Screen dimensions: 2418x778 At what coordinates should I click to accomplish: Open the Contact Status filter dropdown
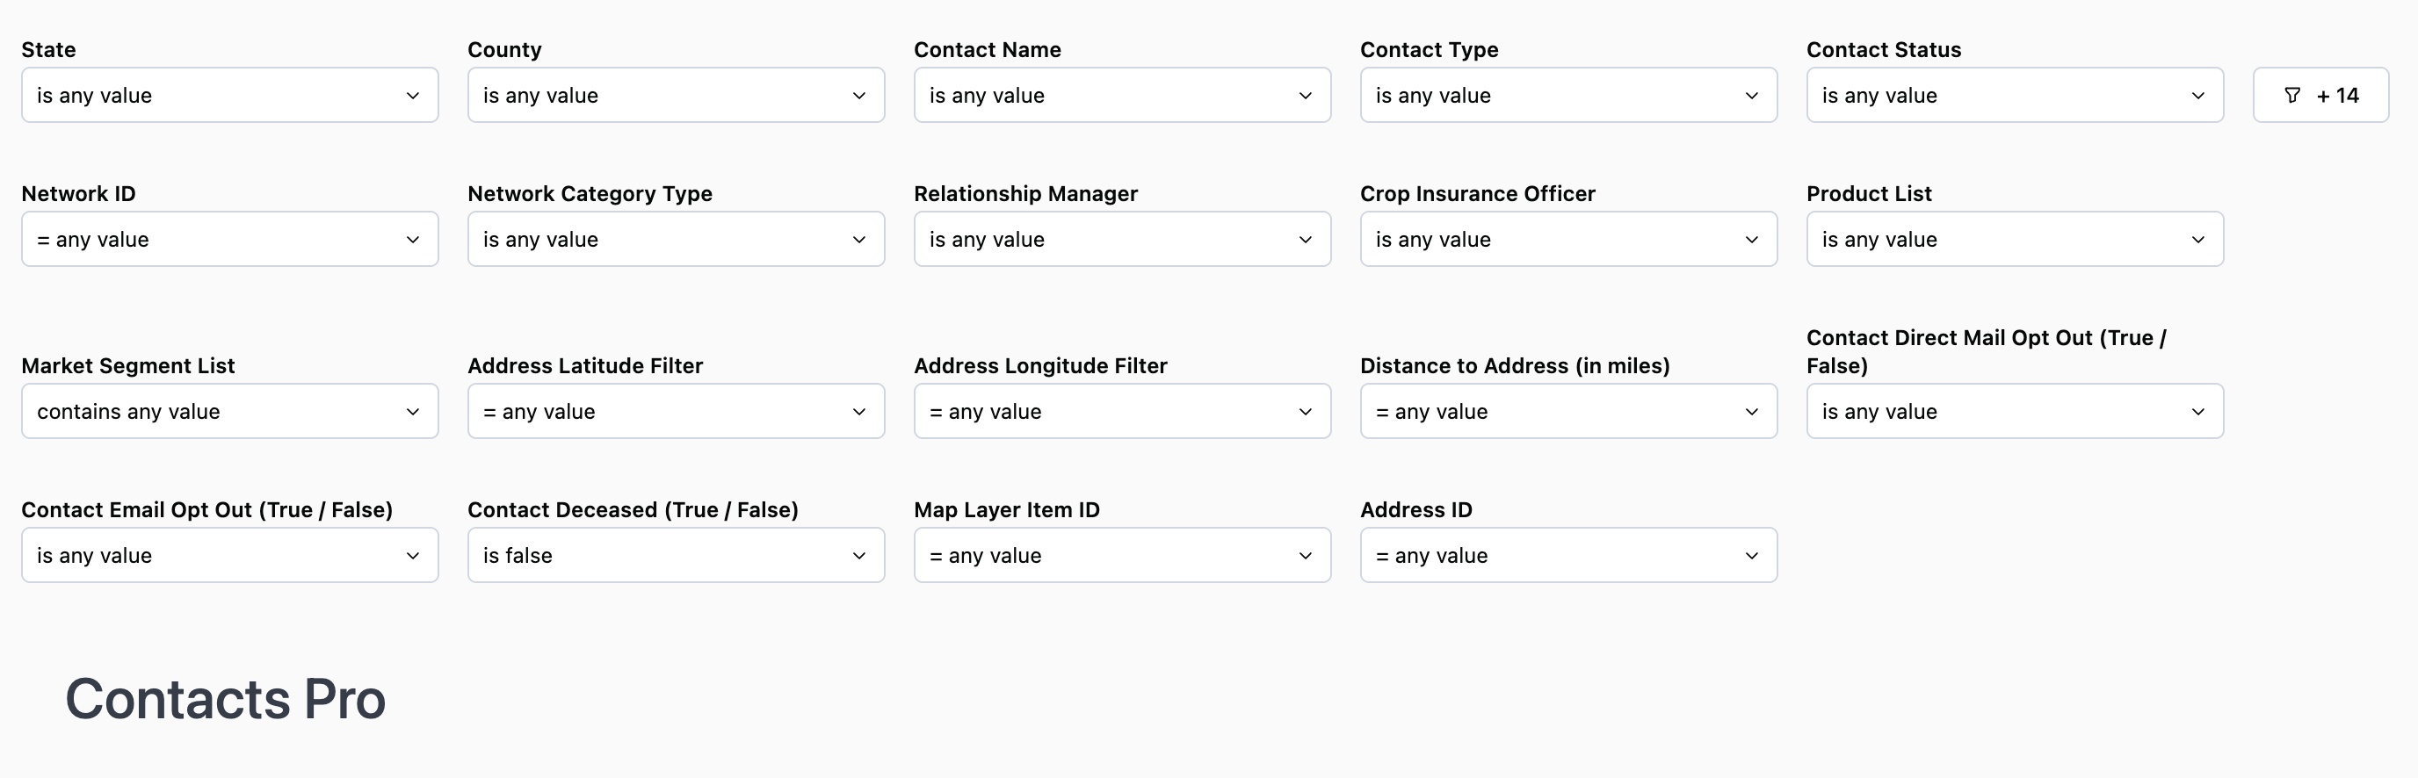[2016, 95]
